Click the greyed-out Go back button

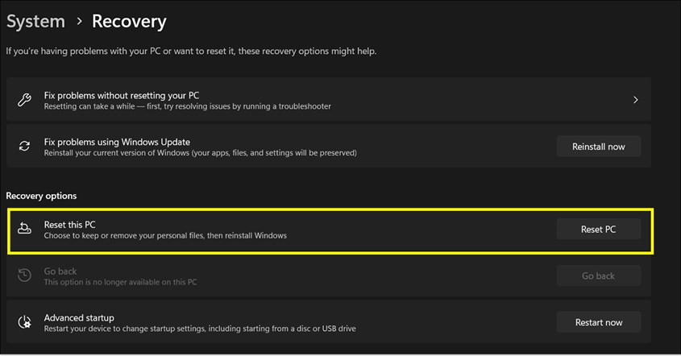coord(598,276)
